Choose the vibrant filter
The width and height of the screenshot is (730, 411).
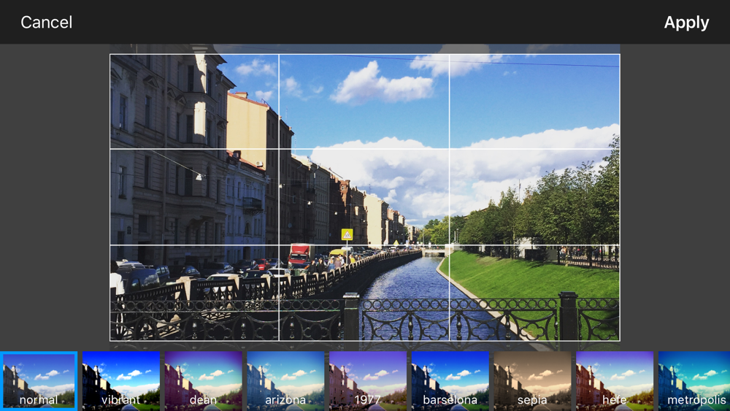[121, 381]
